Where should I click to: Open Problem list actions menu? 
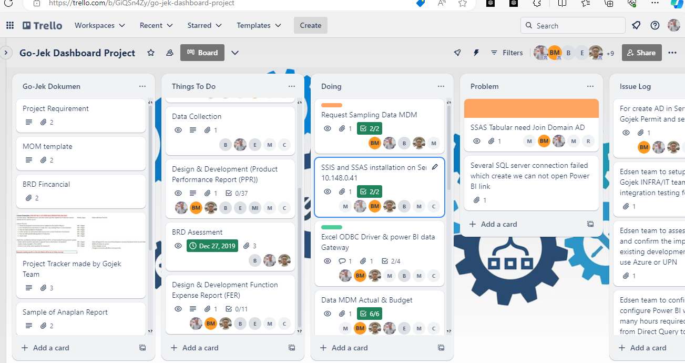590,86
